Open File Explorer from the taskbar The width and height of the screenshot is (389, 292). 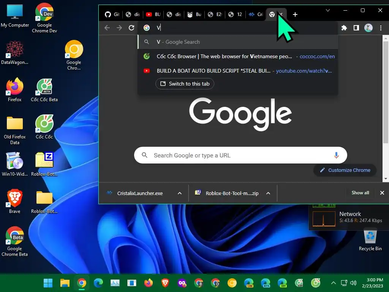pyautogui.click(x=65, y=283)
